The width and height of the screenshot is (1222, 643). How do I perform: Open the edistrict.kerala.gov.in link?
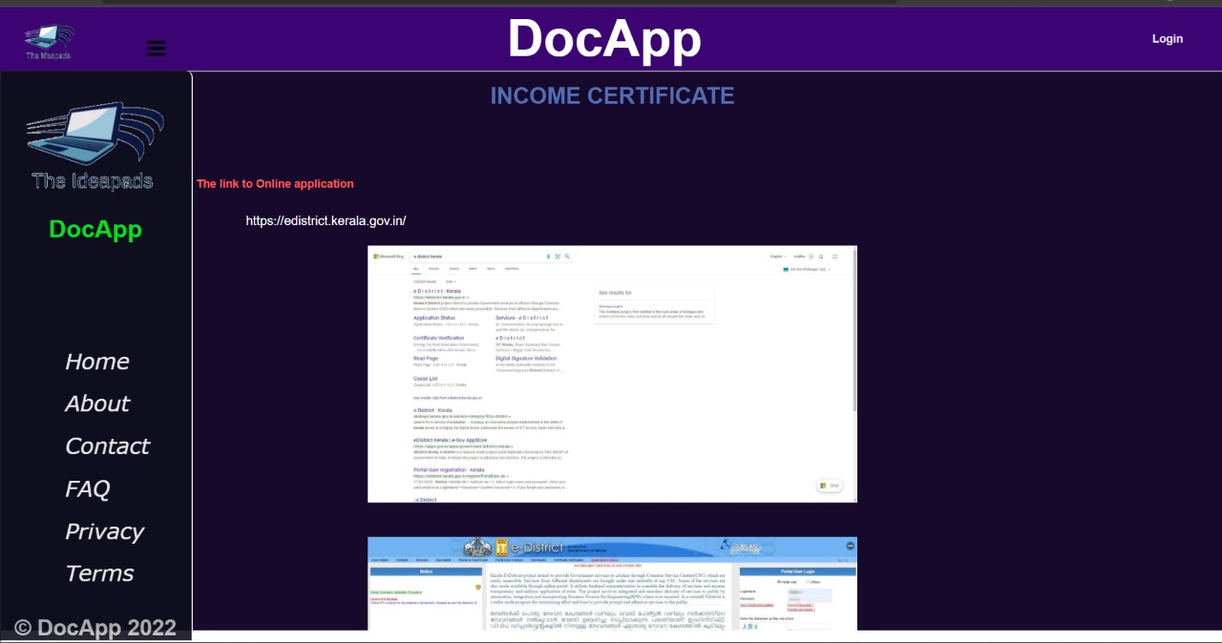(x=326, y=220)
